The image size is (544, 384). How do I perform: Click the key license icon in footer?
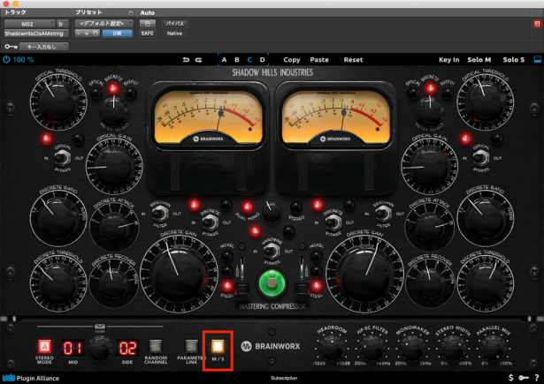pos(524,377)
